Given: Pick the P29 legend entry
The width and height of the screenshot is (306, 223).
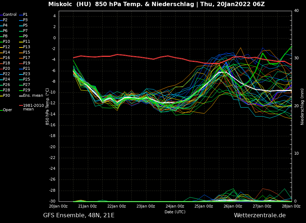Looking at the screenshot, I should tap(27, 90).
